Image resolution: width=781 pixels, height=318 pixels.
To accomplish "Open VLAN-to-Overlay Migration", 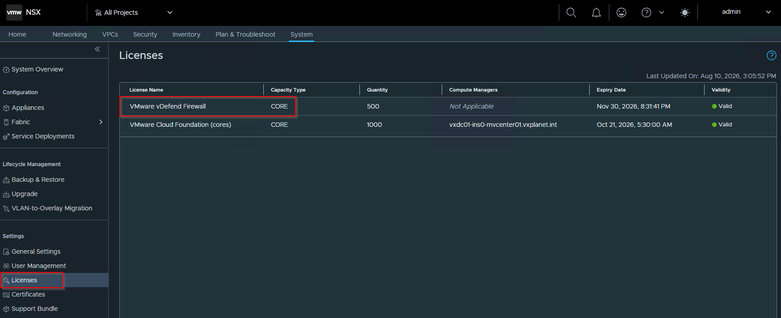I will point(52,208).
